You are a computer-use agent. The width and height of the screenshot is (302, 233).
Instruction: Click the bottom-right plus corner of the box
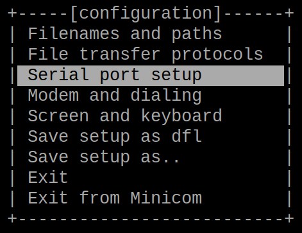point(289,219)
